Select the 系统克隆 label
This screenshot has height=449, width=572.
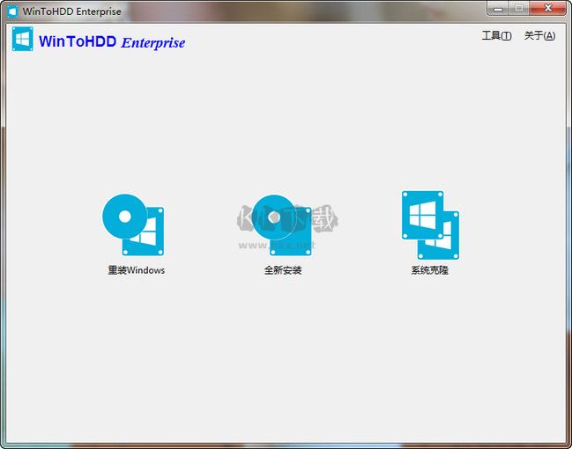430,270
